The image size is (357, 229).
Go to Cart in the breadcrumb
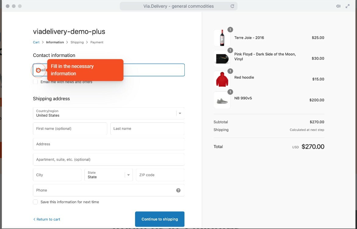click(x=36, y=42)
